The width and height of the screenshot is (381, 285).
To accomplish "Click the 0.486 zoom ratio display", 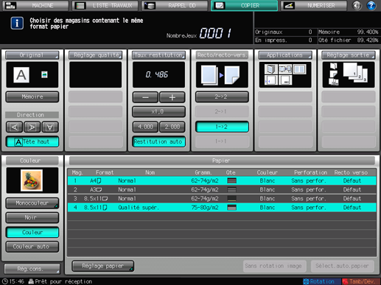I will (x=158, y=74).
